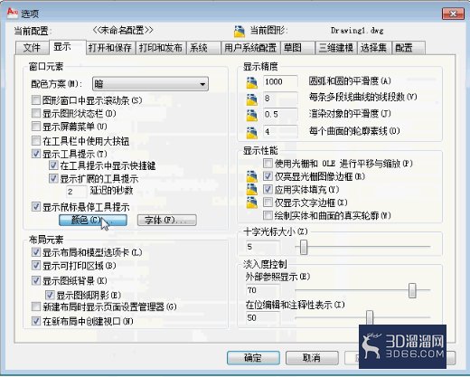The image size is (470, 377).
Task: Uncheck 在新布局中创建视口 checkbox
Action: tap(36, 321)
